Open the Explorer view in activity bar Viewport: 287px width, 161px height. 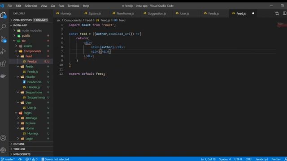click(3, 15)
